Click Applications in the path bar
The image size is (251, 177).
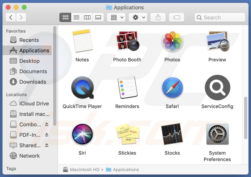[x=122, y=169]
